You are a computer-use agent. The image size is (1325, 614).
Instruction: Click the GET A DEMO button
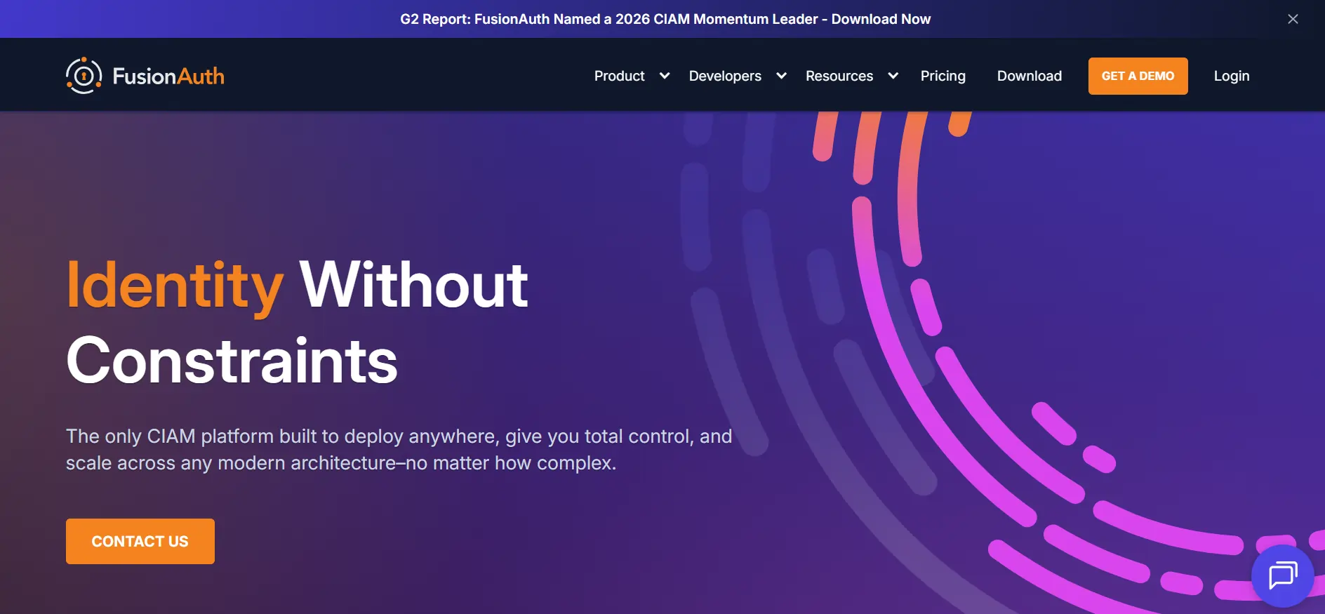coord(1138,76)
